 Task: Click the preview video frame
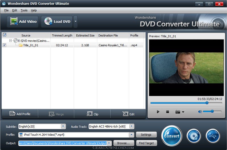tap(186, 68)
